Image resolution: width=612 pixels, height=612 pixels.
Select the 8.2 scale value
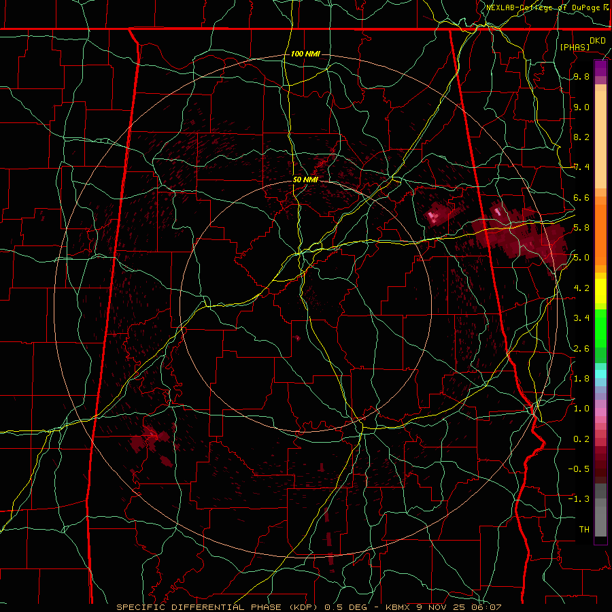click(581, 137)
